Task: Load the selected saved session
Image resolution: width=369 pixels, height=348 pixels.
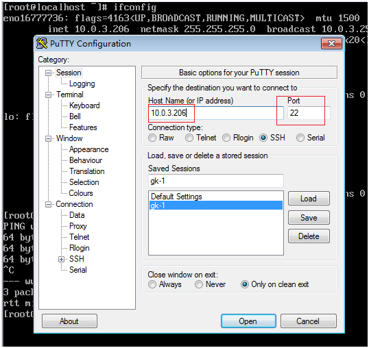Action: tap(309, 199)
